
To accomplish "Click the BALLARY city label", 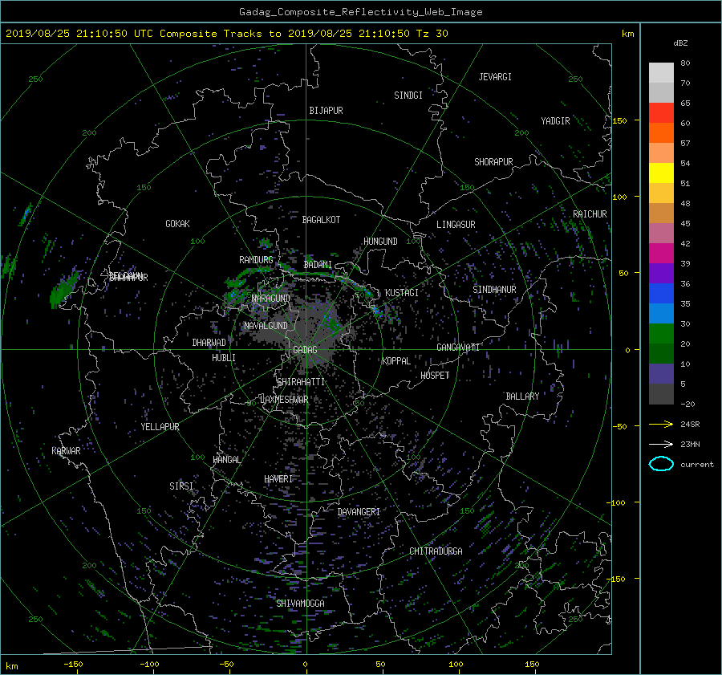I will point(522,396).
